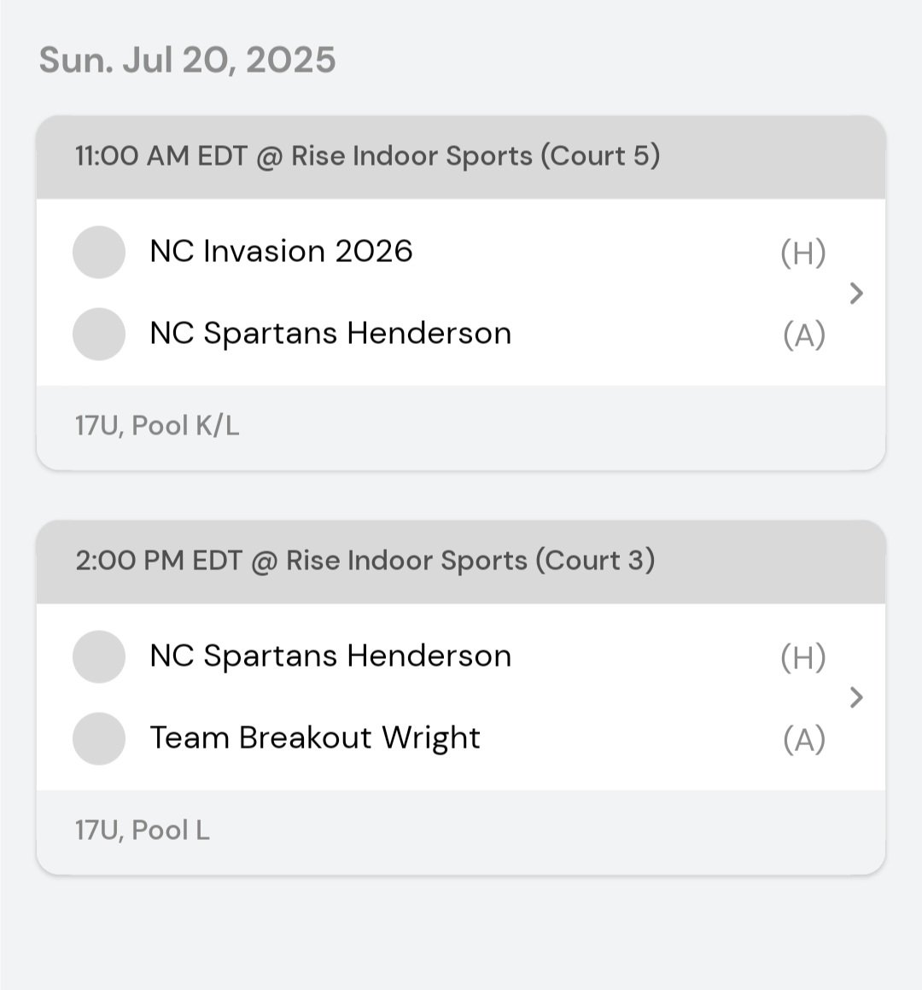Click NC Spartans Henderson logo in 11:00 AM game

(99, 334)
